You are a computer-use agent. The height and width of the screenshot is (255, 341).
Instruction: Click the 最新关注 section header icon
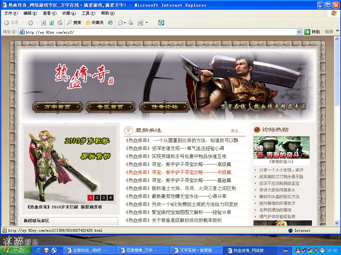[x=128, y=130]
